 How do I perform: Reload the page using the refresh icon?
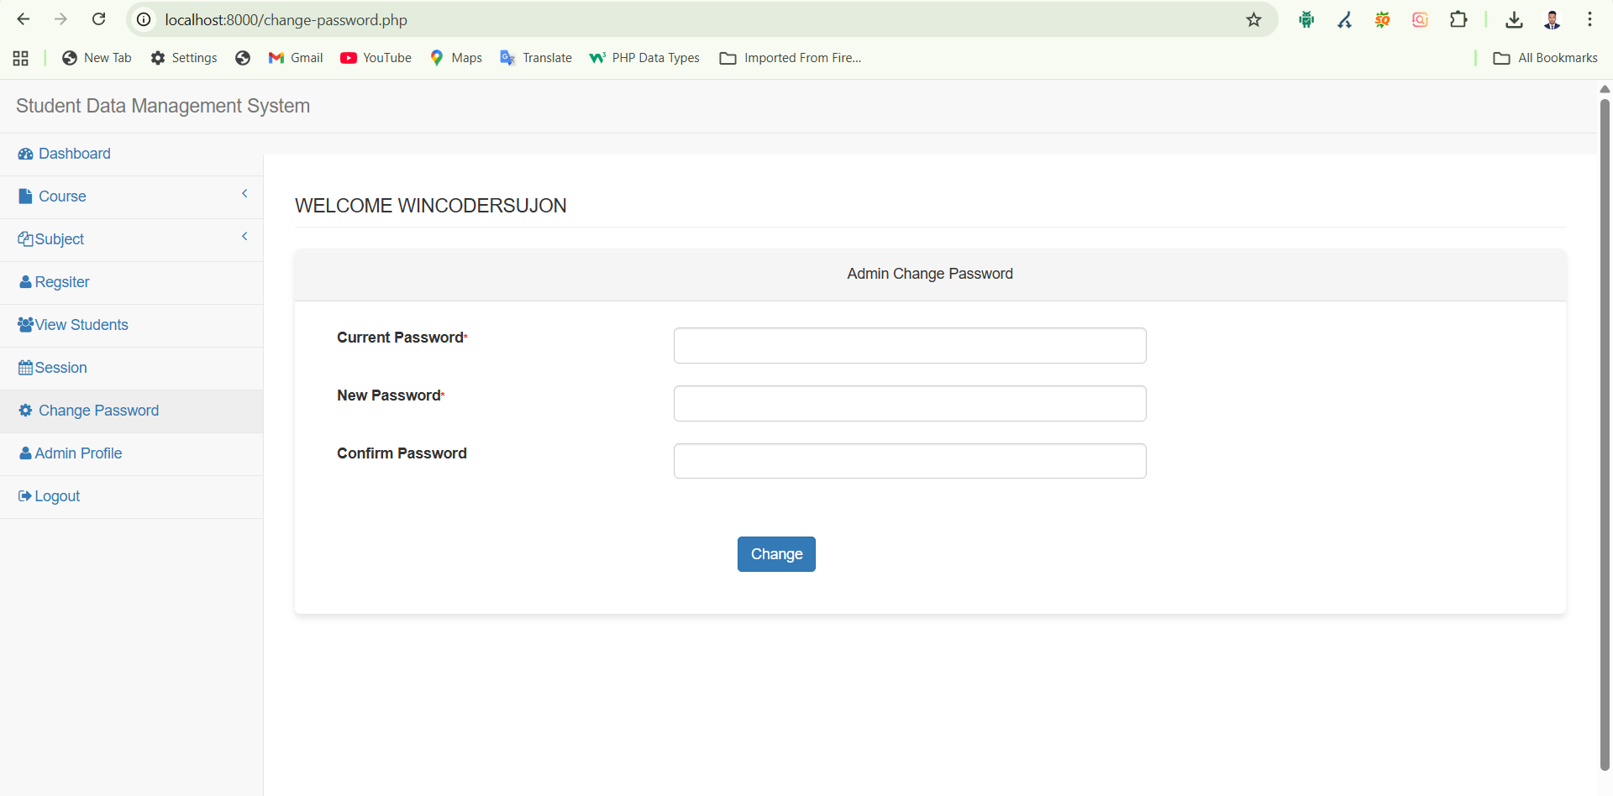[98, 19]
